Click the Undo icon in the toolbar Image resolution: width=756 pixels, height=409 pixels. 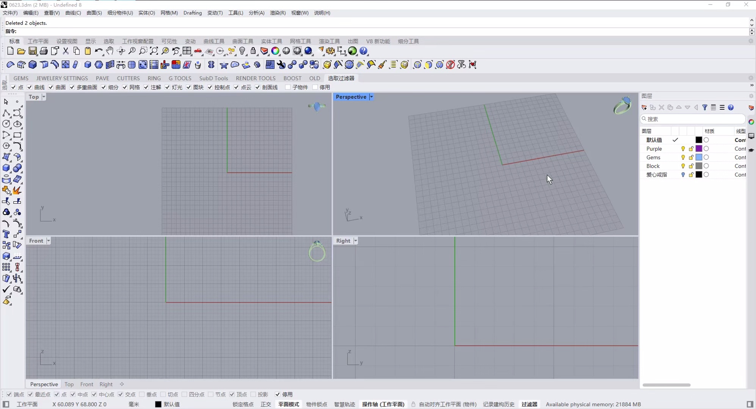[99, 51]
